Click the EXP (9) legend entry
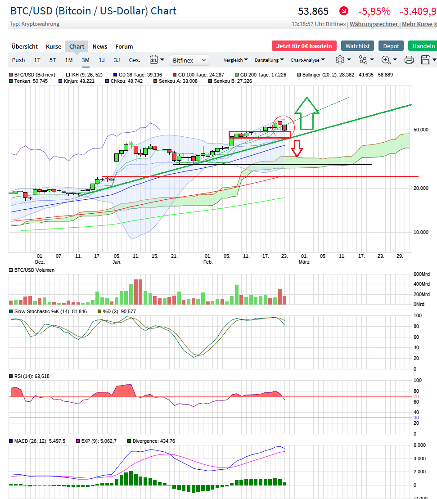The image size is (437, 499). (x=96, y=441)
